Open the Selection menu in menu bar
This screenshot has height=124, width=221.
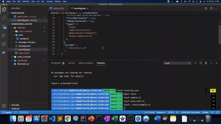click(26, 1)
